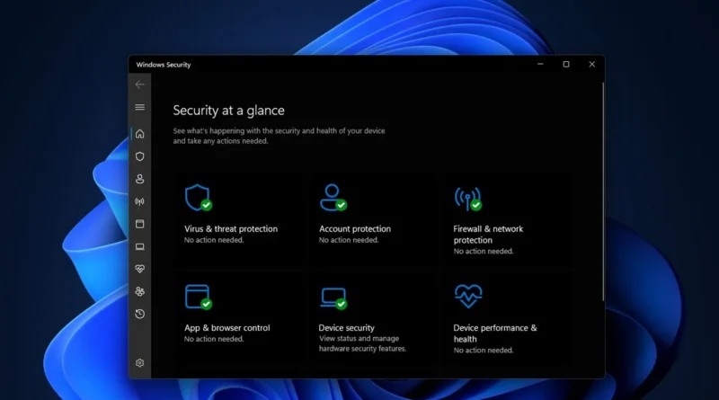Open Account protection person icon in sidebar
The height and width of the screenshot is (400, 719).
(140, 179)
